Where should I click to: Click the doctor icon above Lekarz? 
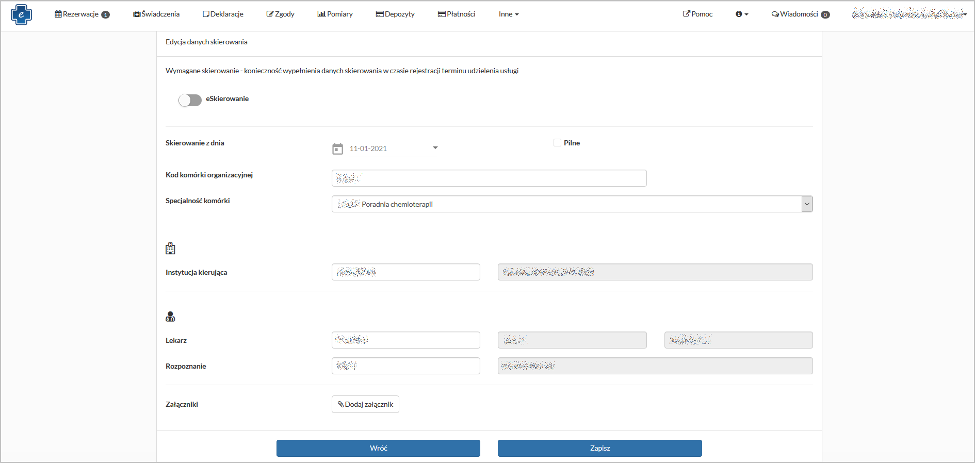pos(170,317)
